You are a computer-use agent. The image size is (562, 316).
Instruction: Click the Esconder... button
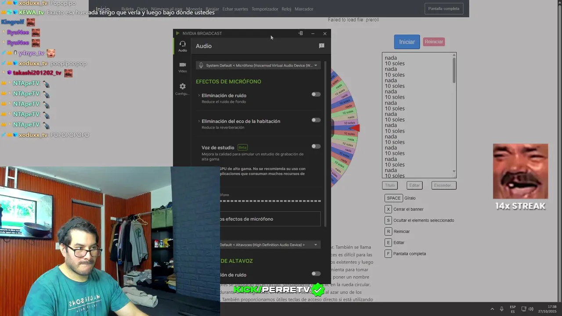(444, 185)
